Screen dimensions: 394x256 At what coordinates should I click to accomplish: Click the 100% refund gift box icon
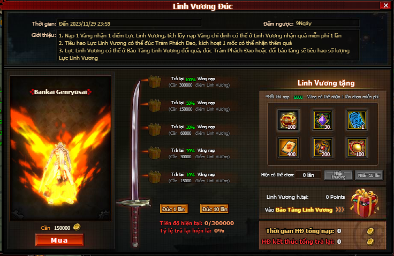point(154,82)
